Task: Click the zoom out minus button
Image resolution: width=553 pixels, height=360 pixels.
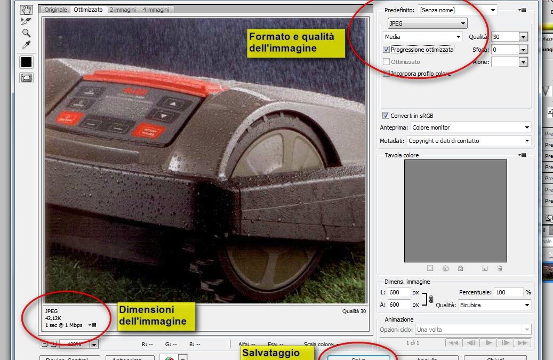Action: click(44, 344)
